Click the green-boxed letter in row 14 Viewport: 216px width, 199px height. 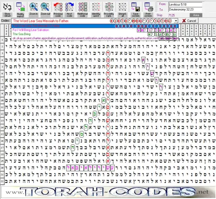pyautogui.click(x=86, y=127)
